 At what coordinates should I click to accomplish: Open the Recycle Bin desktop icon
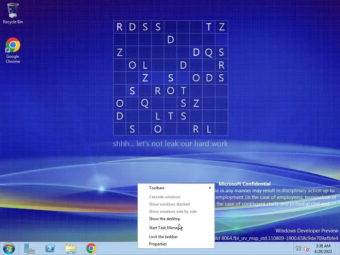click(x=13, y=13)
